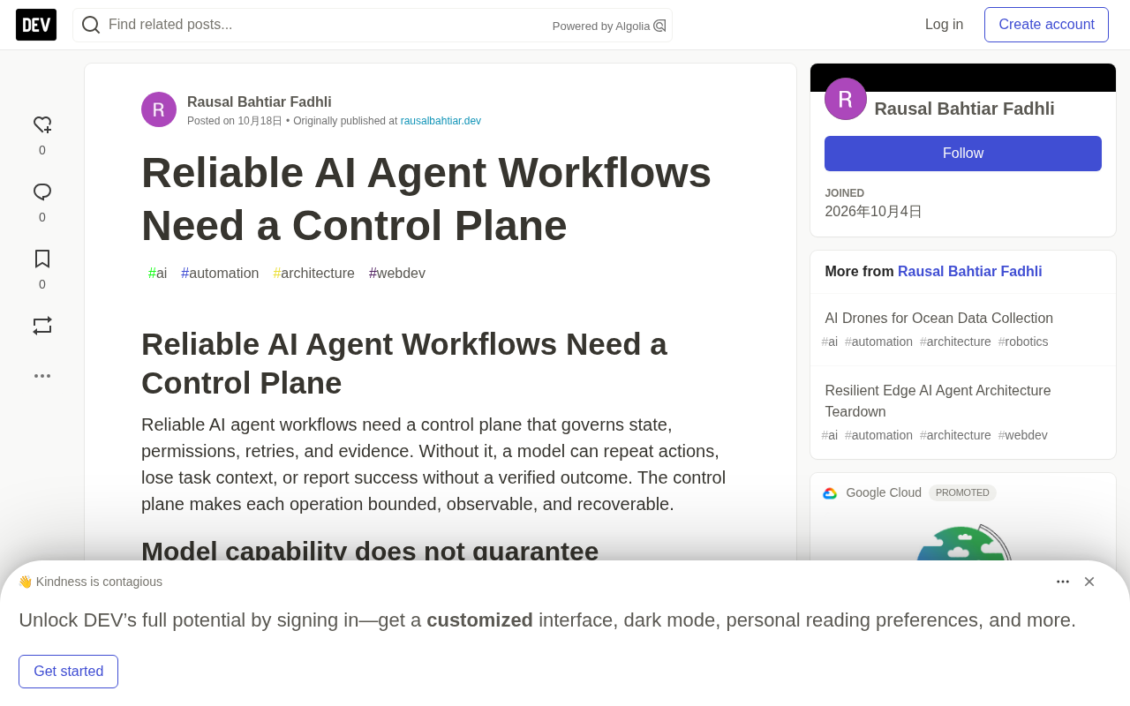Click the promoted Google Cloud ad image

pos(963,540)
